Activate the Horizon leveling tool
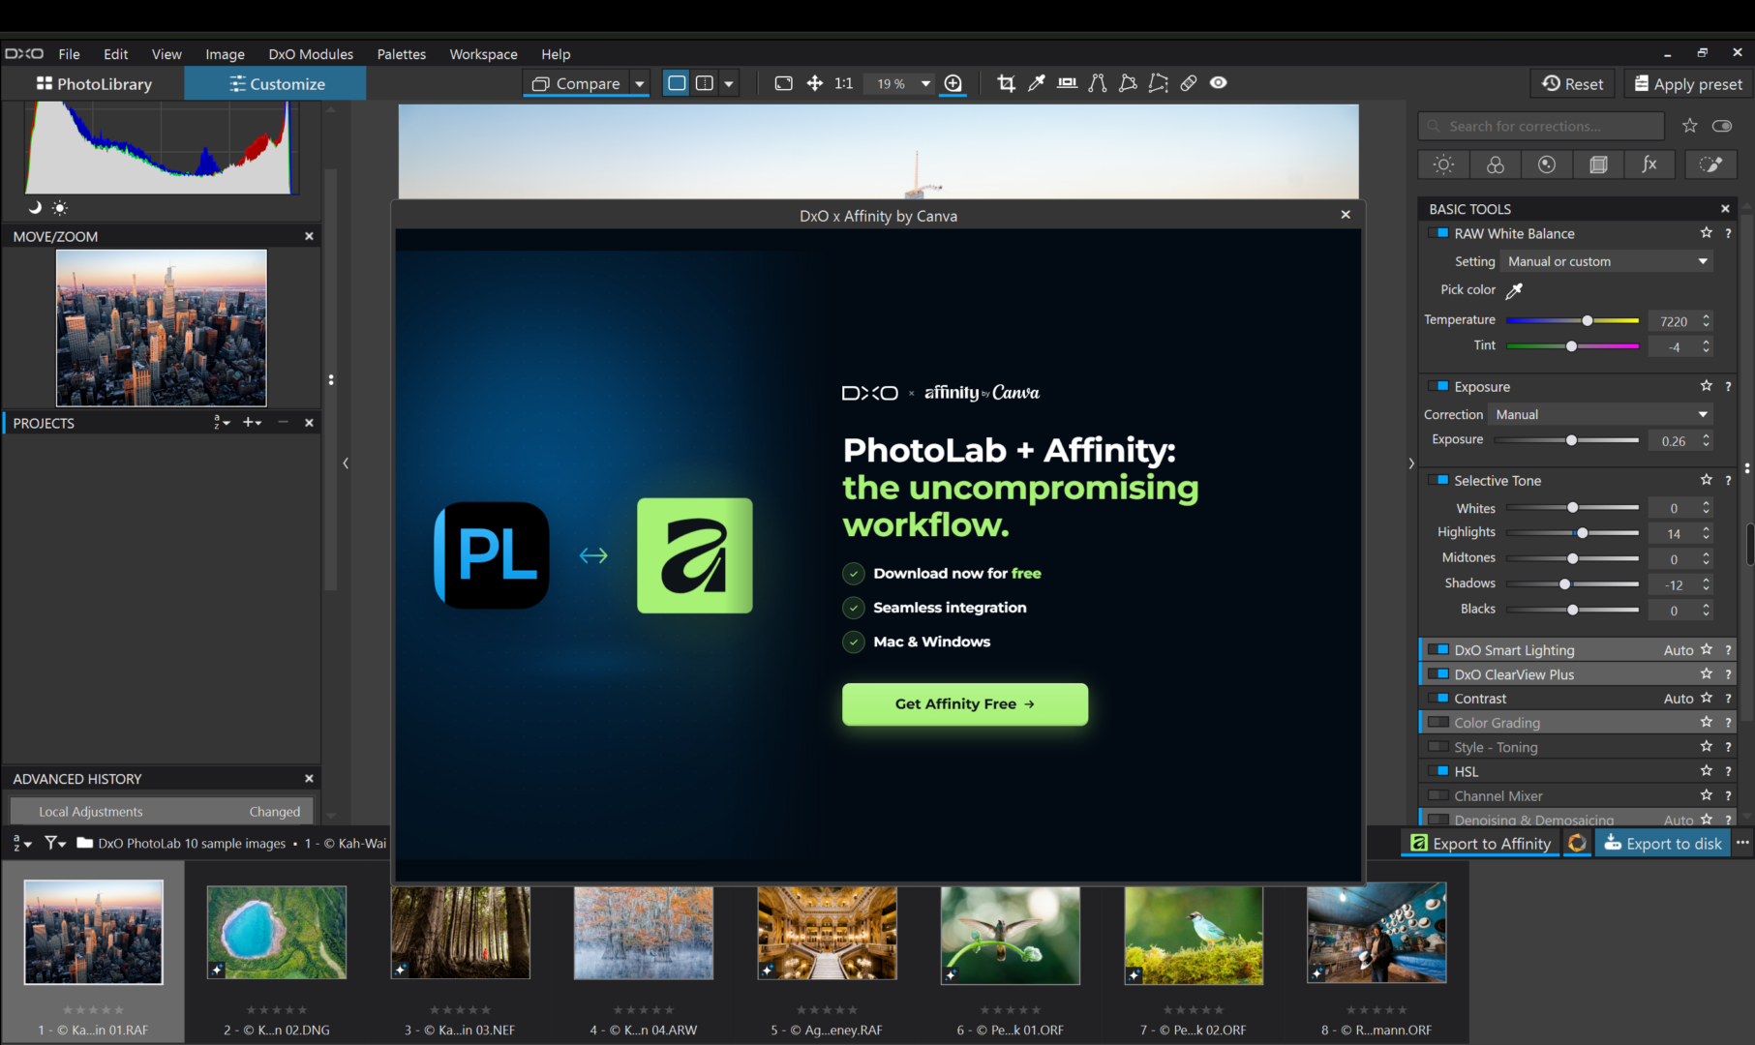The width and height of the screenshot is (1755, 1045). (x=1067, y=83)
